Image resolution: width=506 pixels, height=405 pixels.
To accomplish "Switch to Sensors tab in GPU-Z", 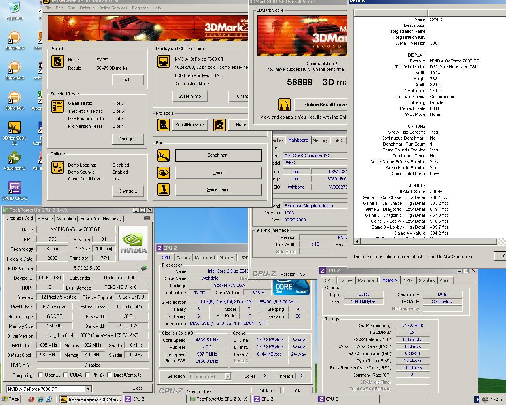I will tap(45, 219).
